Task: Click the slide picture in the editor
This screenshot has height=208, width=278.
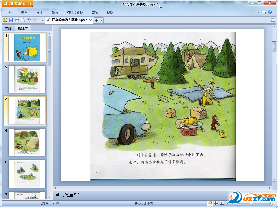Action: [x=163, y=106]
